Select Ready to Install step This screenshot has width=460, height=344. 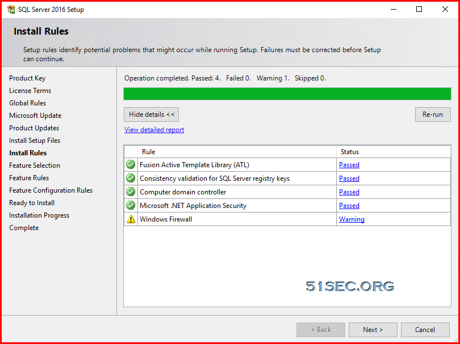click(x=32, y=203)
